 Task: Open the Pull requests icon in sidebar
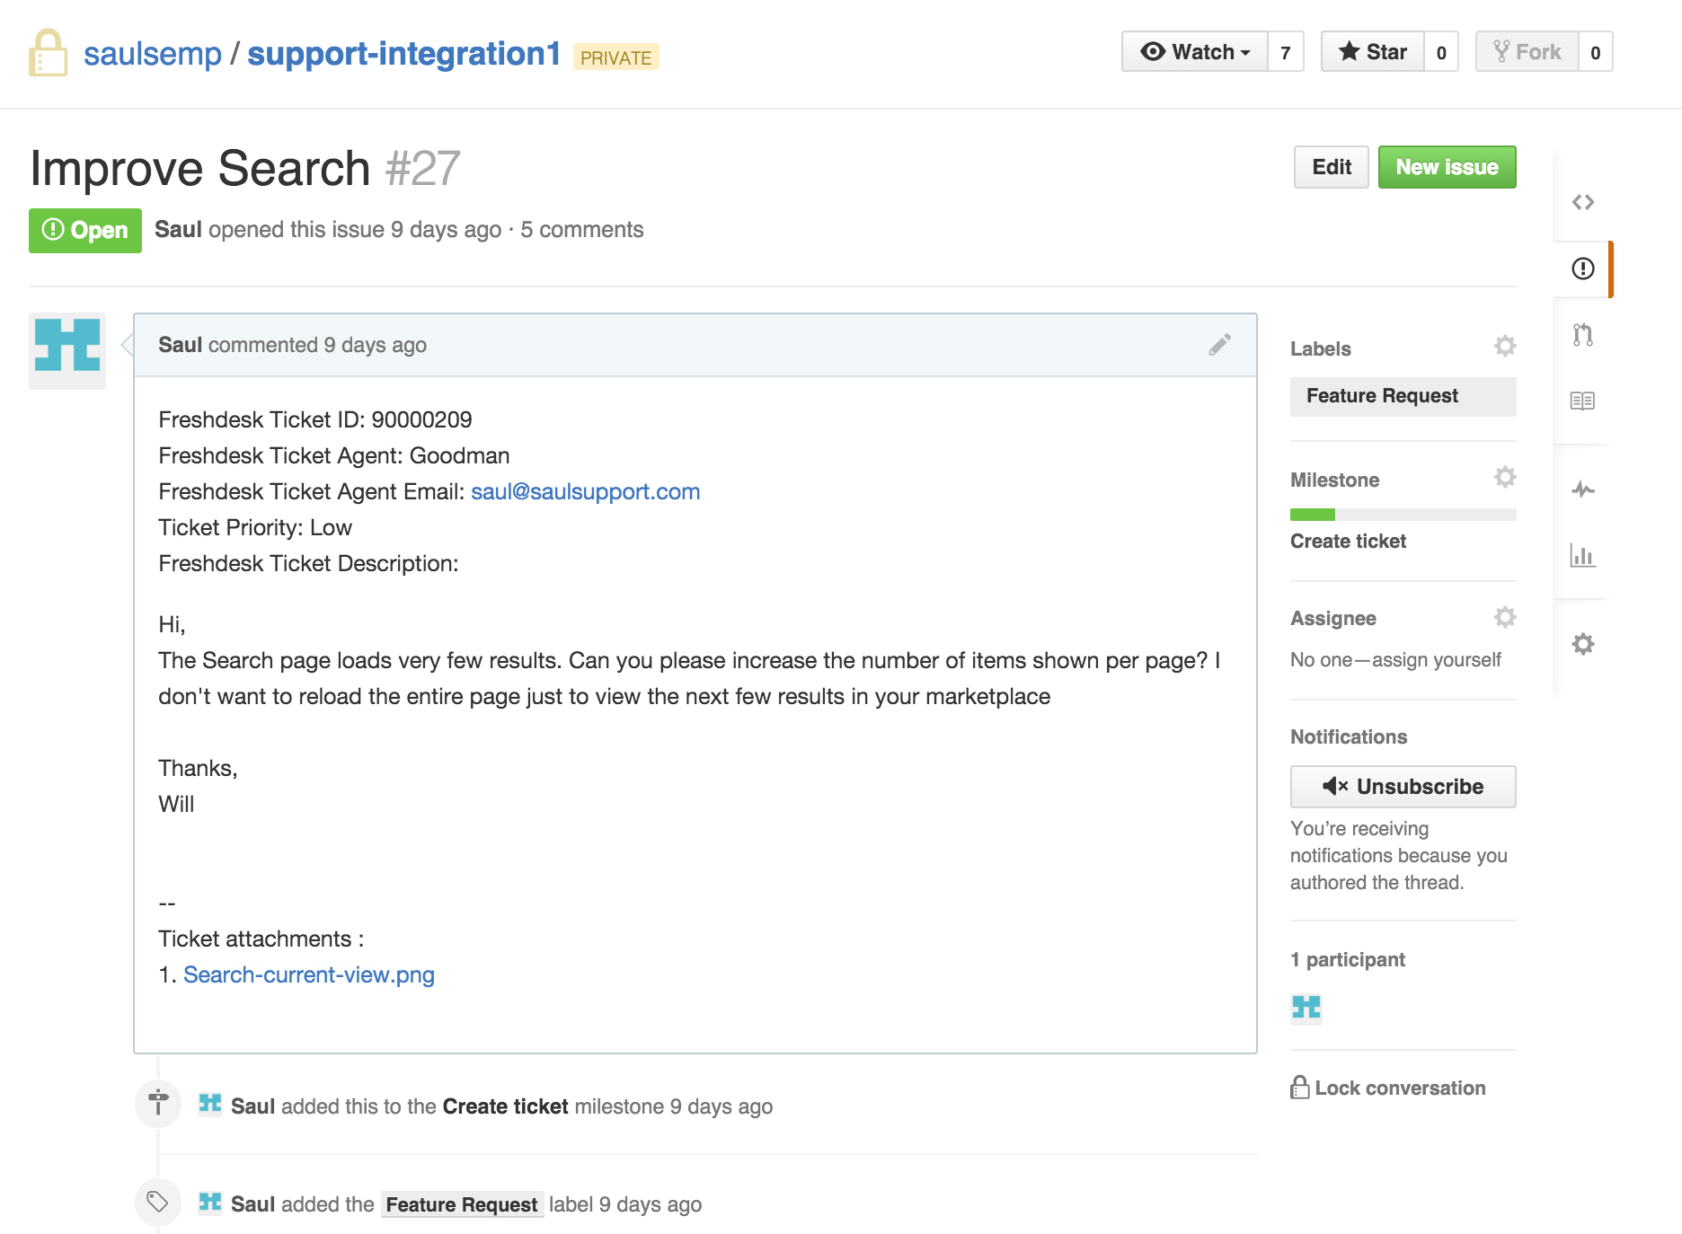1582,335
